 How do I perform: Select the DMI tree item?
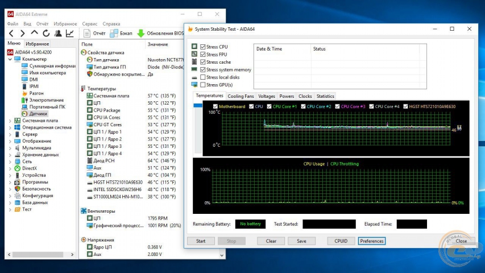coord(30,80)
